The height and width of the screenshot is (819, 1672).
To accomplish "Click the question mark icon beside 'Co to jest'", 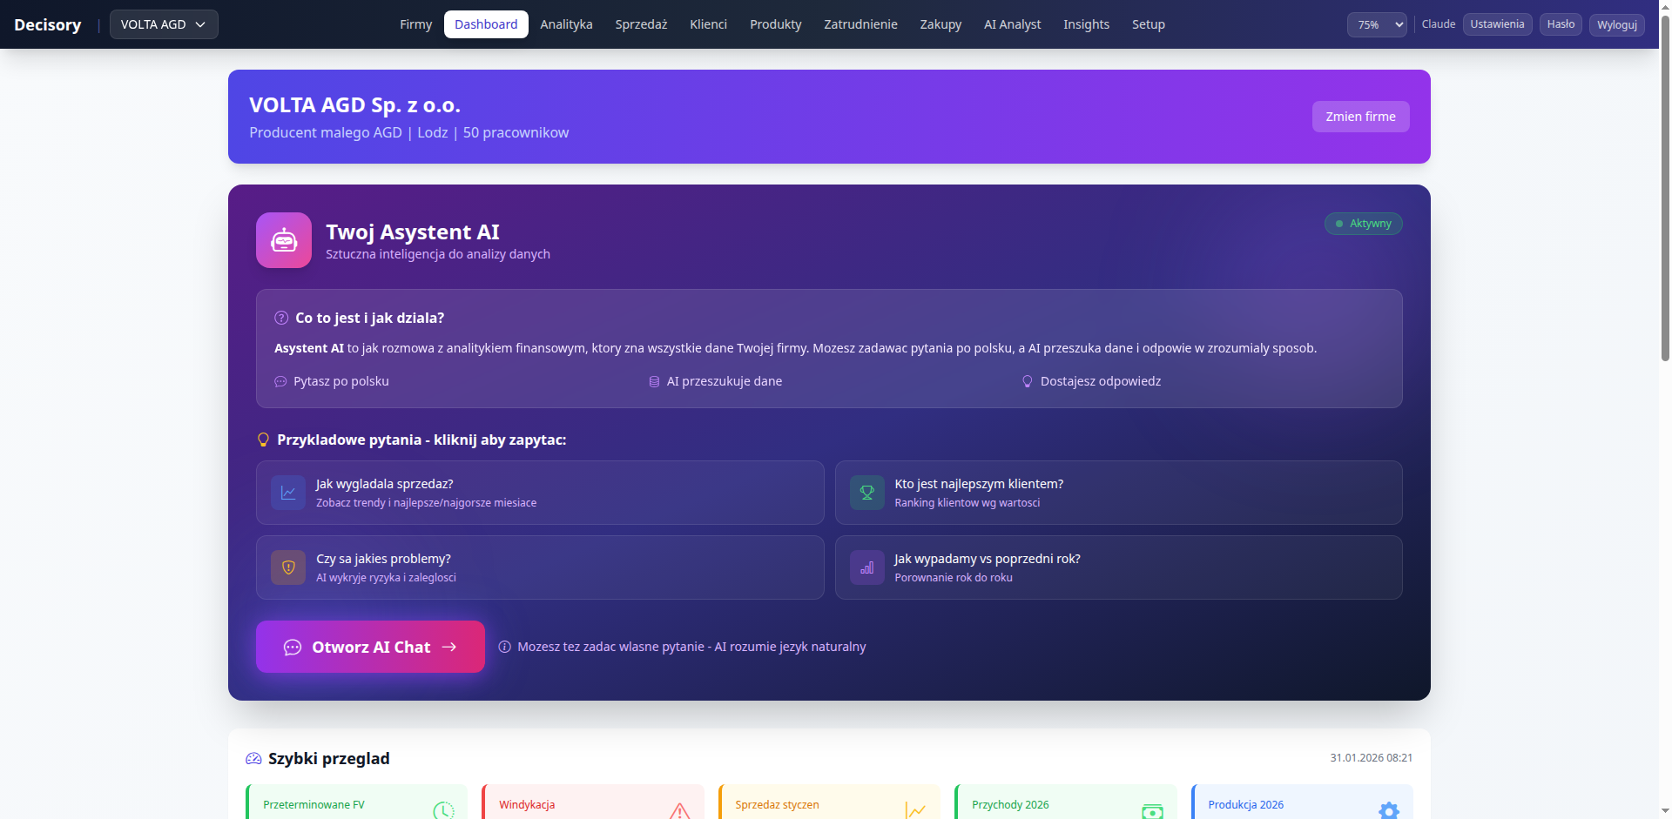I will (281, 318).
